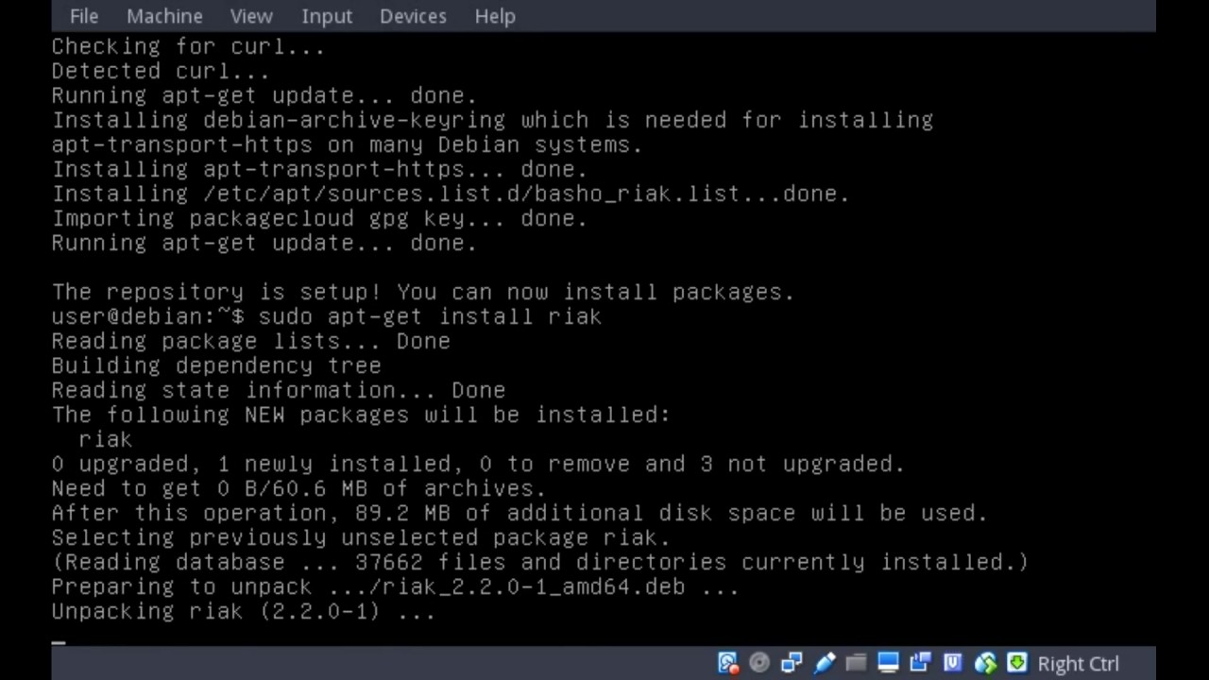Click the terminal cursor on last line
1209x680 pixels.
coord(59,641)
